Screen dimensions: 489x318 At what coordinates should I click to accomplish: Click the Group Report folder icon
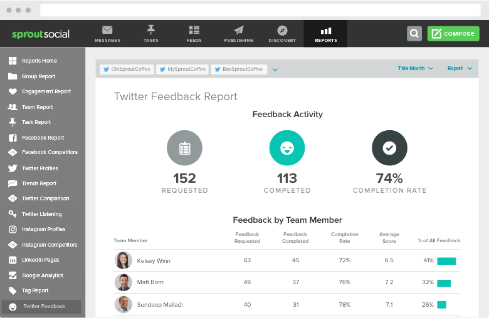pyautogui.click(x=13, y=76)
